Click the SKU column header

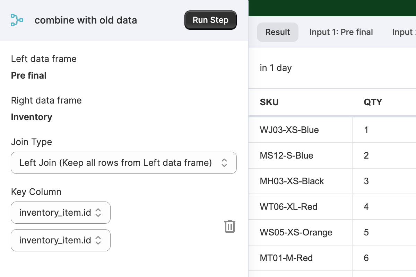pos(269,102)
